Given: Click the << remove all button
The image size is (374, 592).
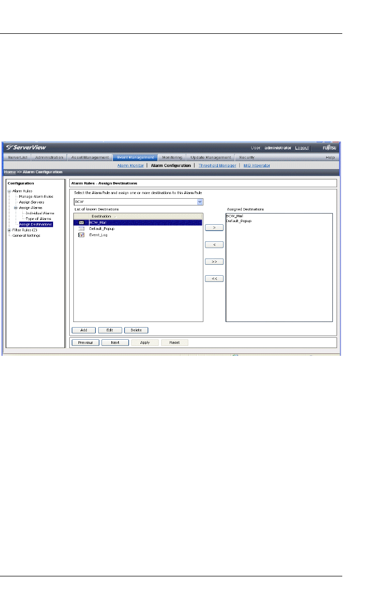Looking at the screenshot, I should point(214,279).
